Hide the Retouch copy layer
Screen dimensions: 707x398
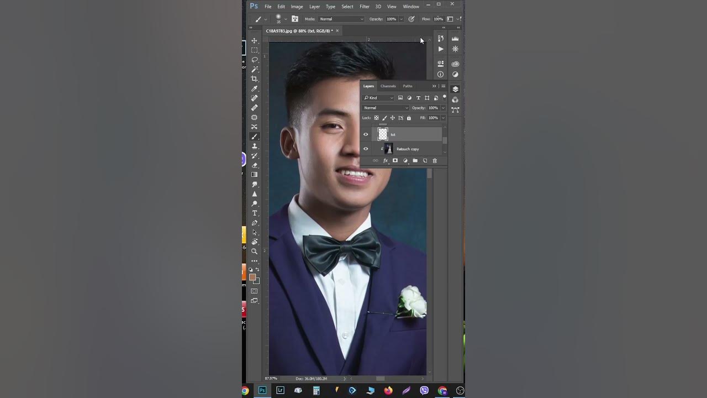(366, 149)
